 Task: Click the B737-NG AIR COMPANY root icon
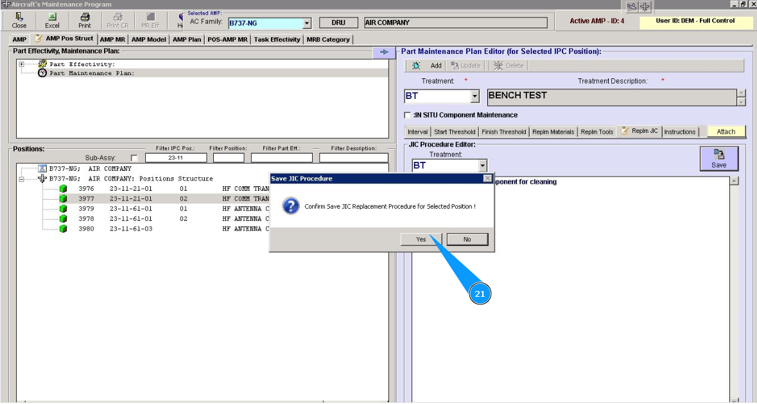click(42, 168)
